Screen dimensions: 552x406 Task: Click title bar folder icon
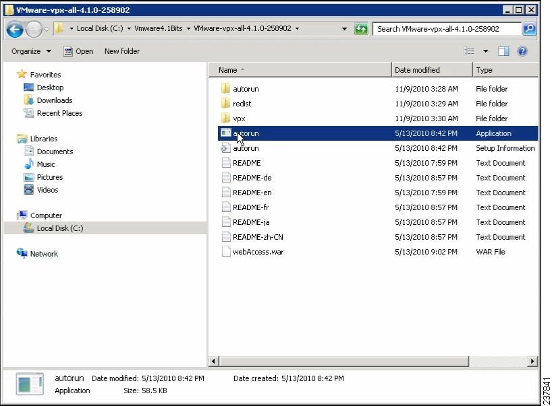[9, 10]
